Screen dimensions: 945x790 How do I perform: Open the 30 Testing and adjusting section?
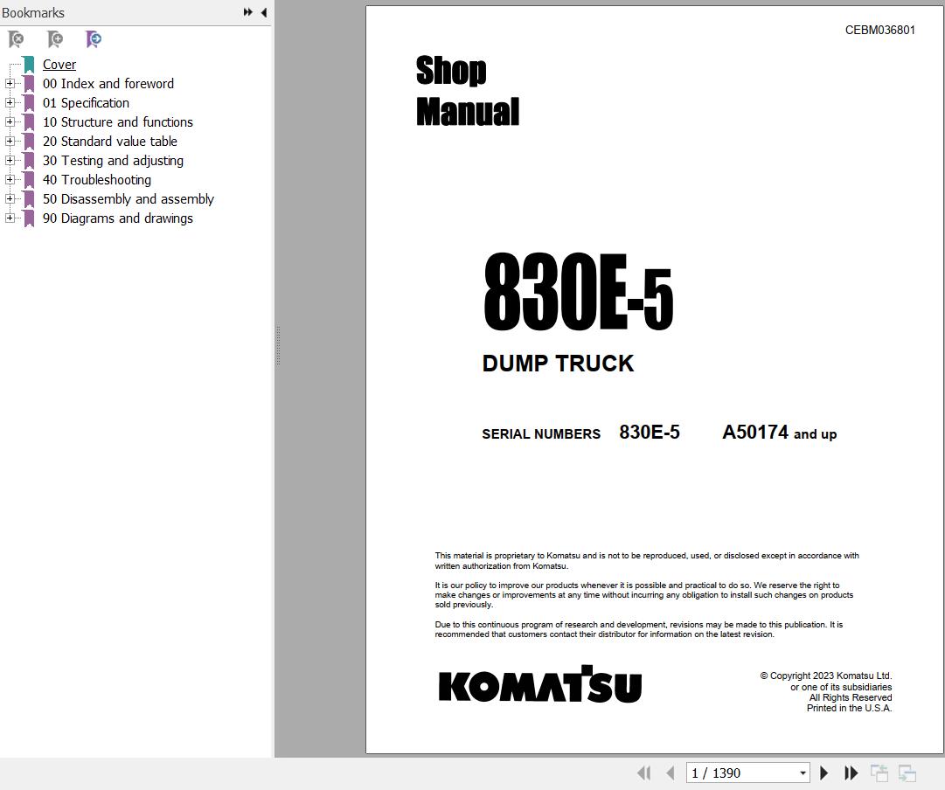tap(113, 161)
